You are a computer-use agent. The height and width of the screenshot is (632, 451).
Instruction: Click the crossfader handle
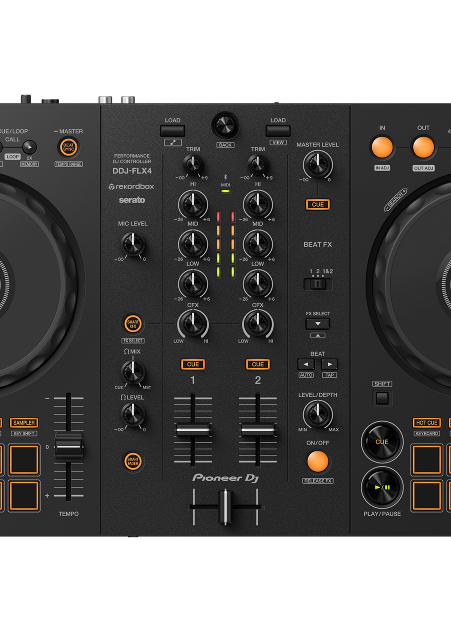pyautogui.click(x=225, y=507)
